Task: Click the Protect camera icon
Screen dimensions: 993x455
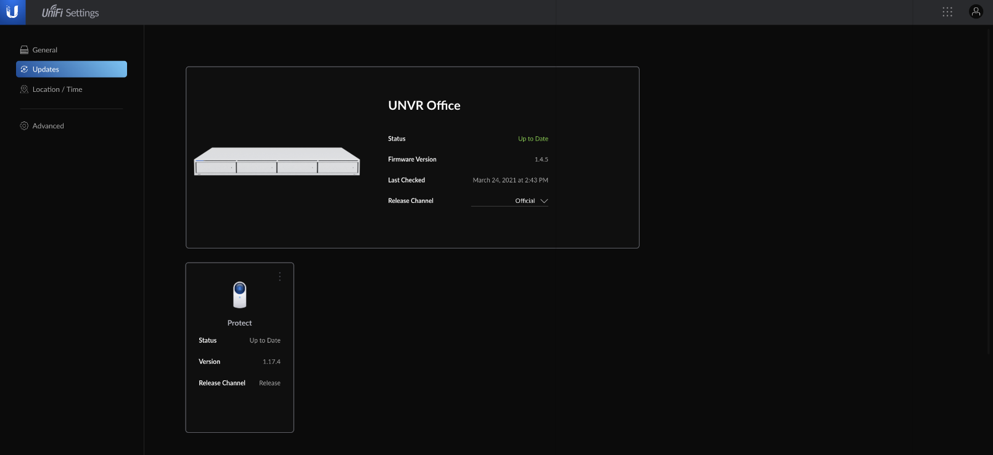Action: point(240,295)
